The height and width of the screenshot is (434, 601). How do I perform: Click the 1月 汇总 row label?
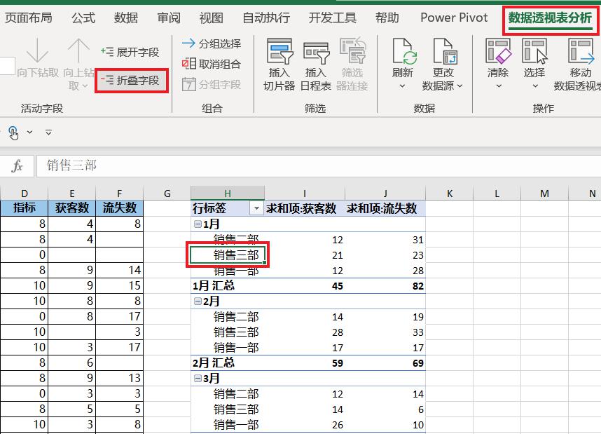213,286
